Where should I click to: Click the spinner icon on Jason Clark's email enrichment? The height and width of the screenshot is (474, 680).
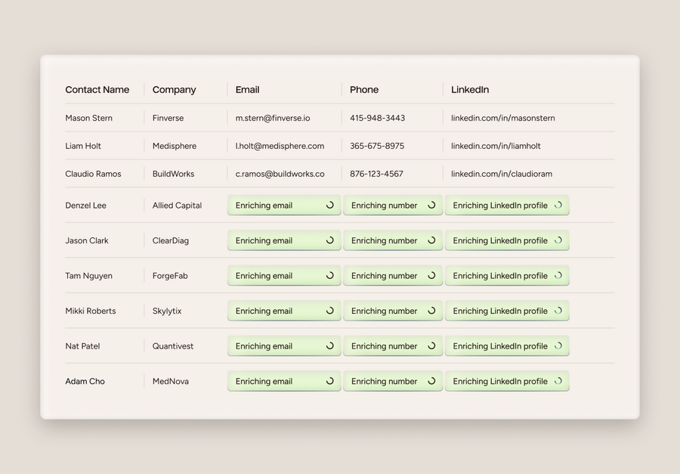click(330, 240)
